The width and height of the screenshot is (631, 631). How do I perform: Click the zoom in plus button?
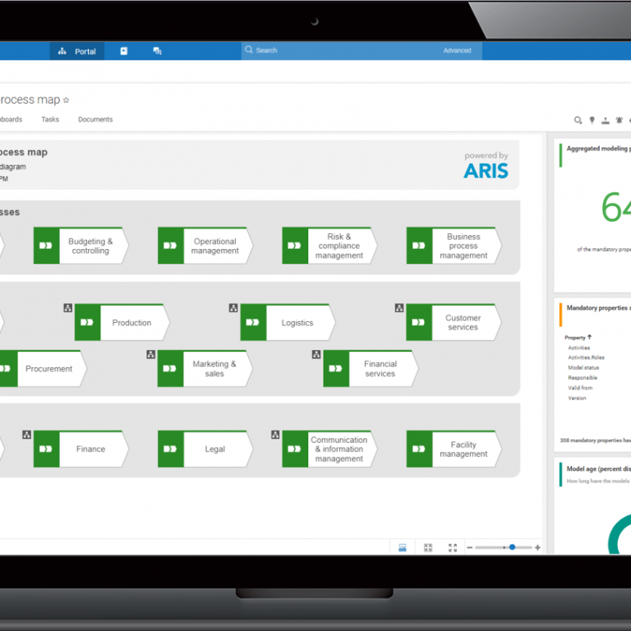click(x=537, y=547)
